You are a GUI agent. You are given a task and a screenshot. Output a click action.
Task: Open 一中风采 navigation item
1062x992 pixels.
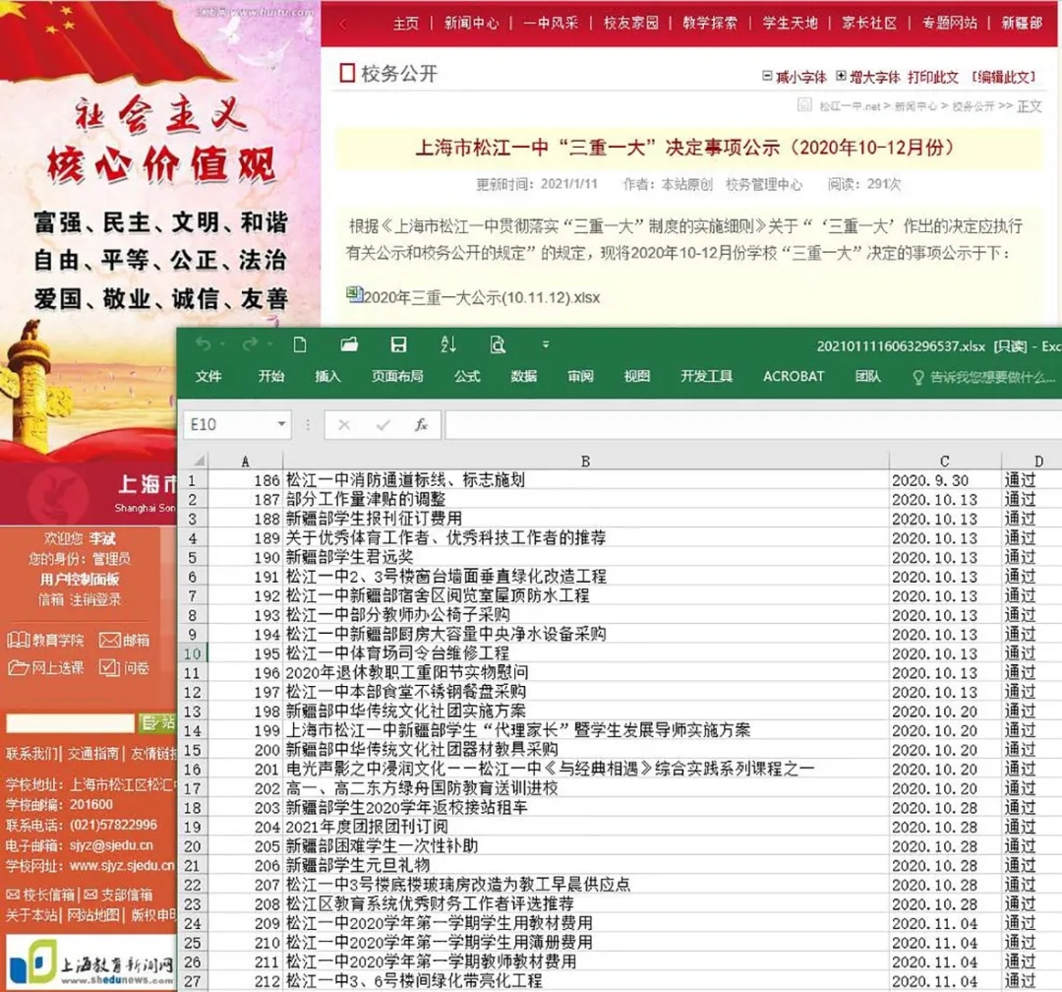[551, 23]
